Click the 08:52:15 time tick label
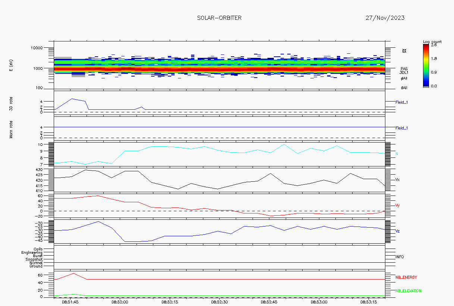Image resolution: width=454 pixels, height=306 pixels. coord(170,302)
